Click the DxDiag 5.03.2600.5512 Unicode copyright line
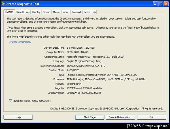 [107, 108]
